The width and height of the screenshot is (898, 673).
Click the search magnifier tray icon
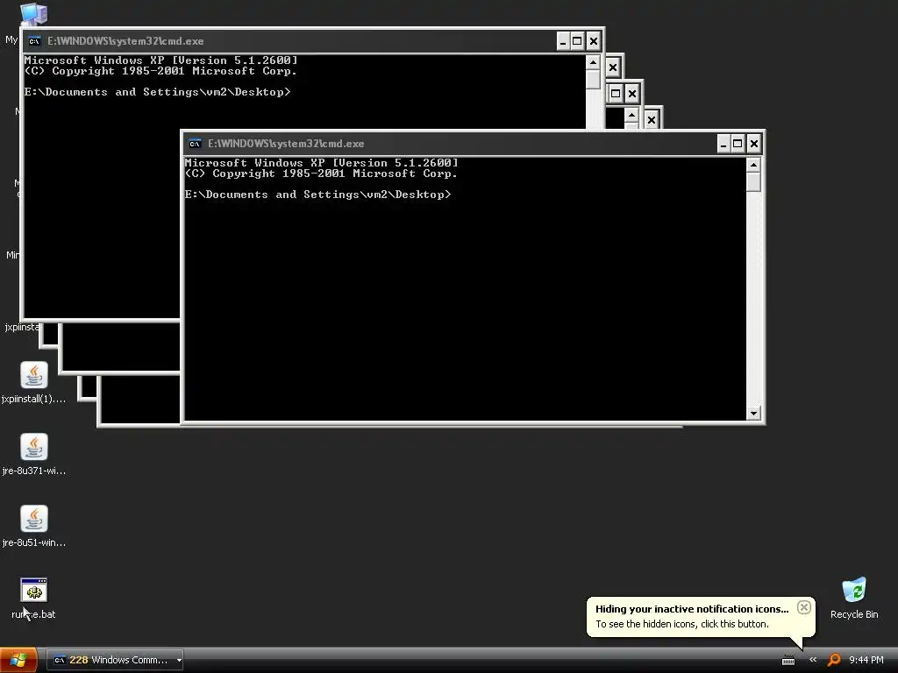pos(834,660)
